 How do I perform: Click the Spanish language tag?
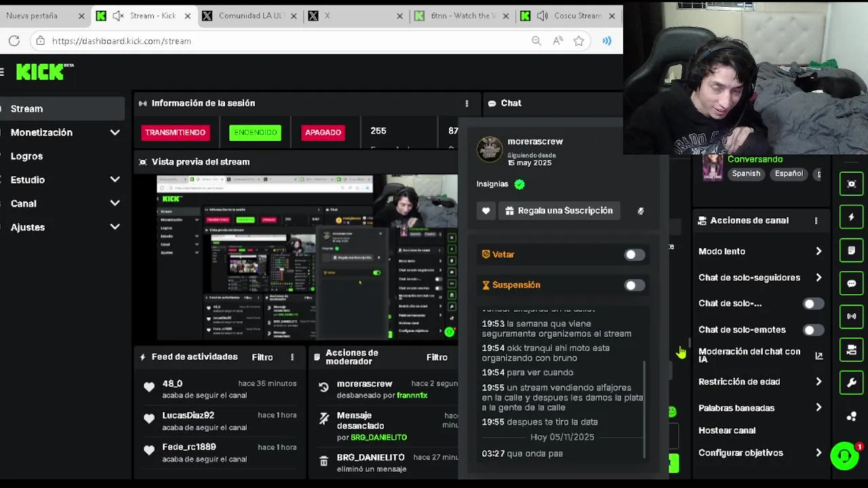(746, 174)
